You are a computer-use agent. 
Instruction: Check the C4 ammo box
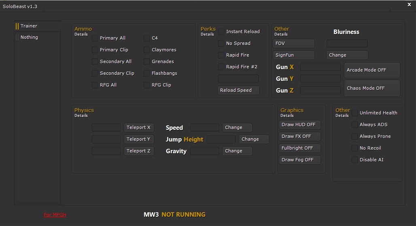point(146,38)
